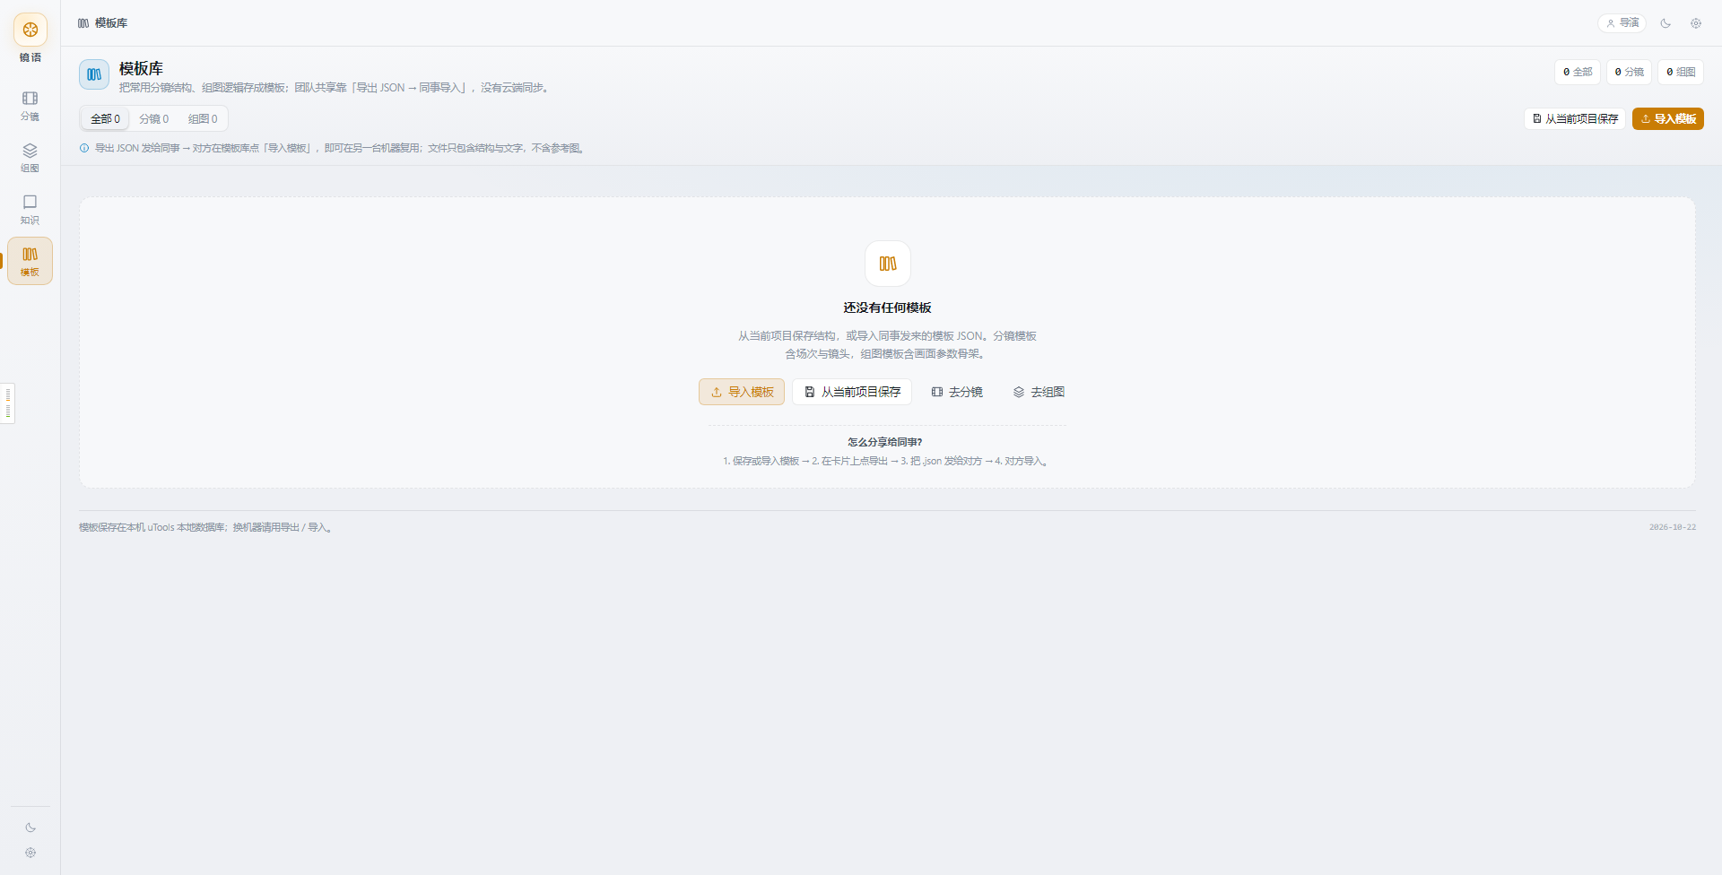This screenshot has width=1722, height=875.
Task: Click the "0 全部" count chip
Action: click(1578, 72)
